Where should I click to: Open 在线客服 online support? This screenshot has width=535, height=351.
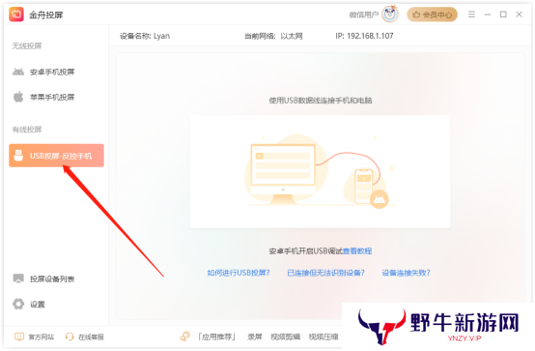coord(91,337)
